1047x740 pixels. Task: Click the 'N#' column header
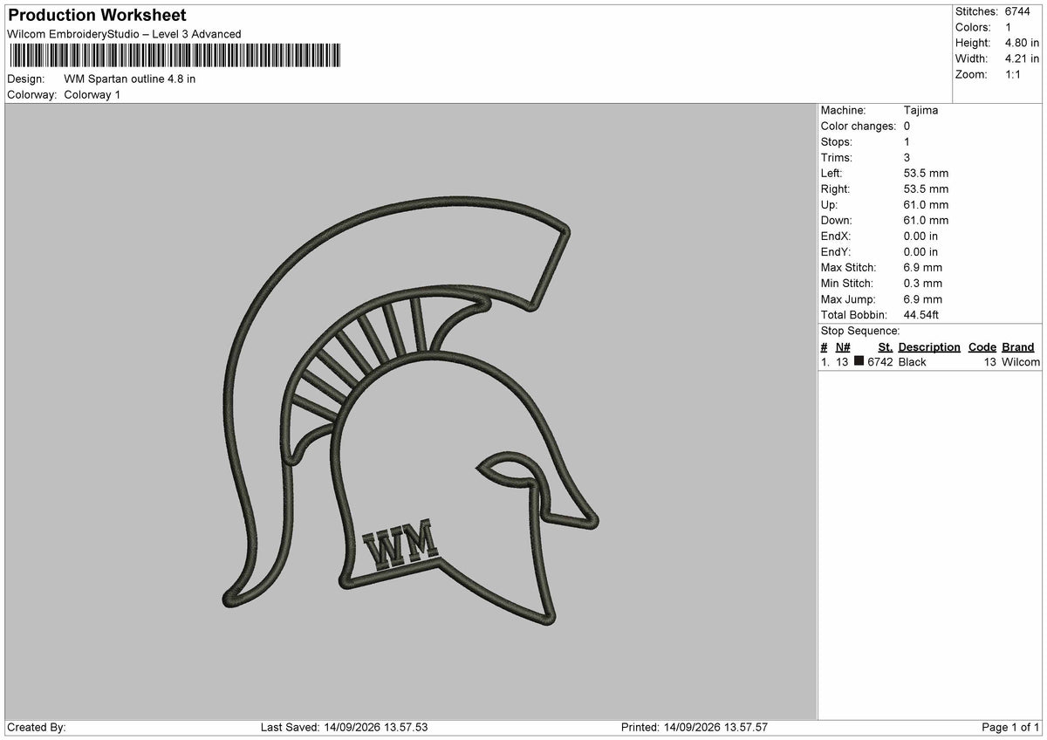pos(842,346)
